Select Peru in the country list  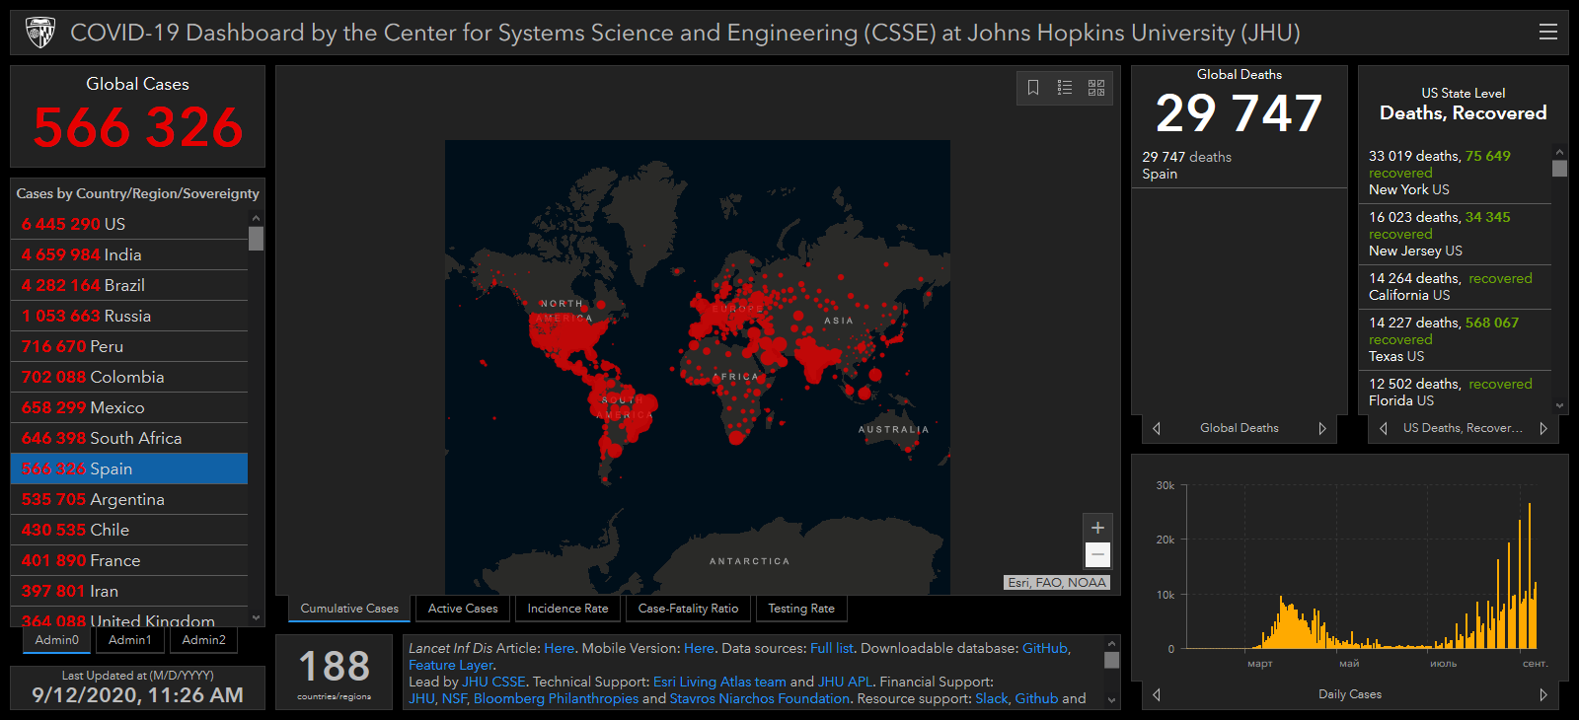tap(129, 346)
